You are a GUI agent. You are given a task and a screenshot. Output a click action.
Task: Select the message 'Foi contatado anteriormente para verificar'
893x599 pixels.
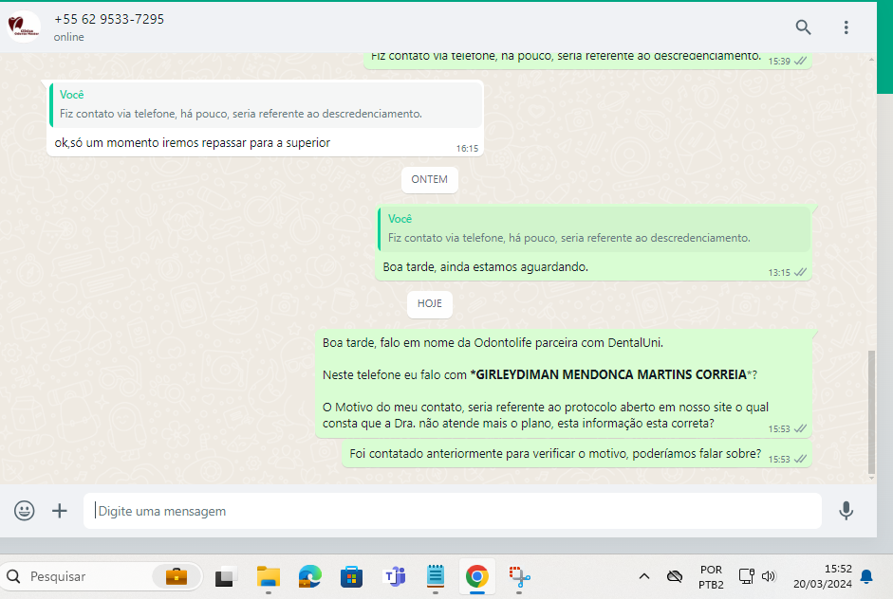577,454
